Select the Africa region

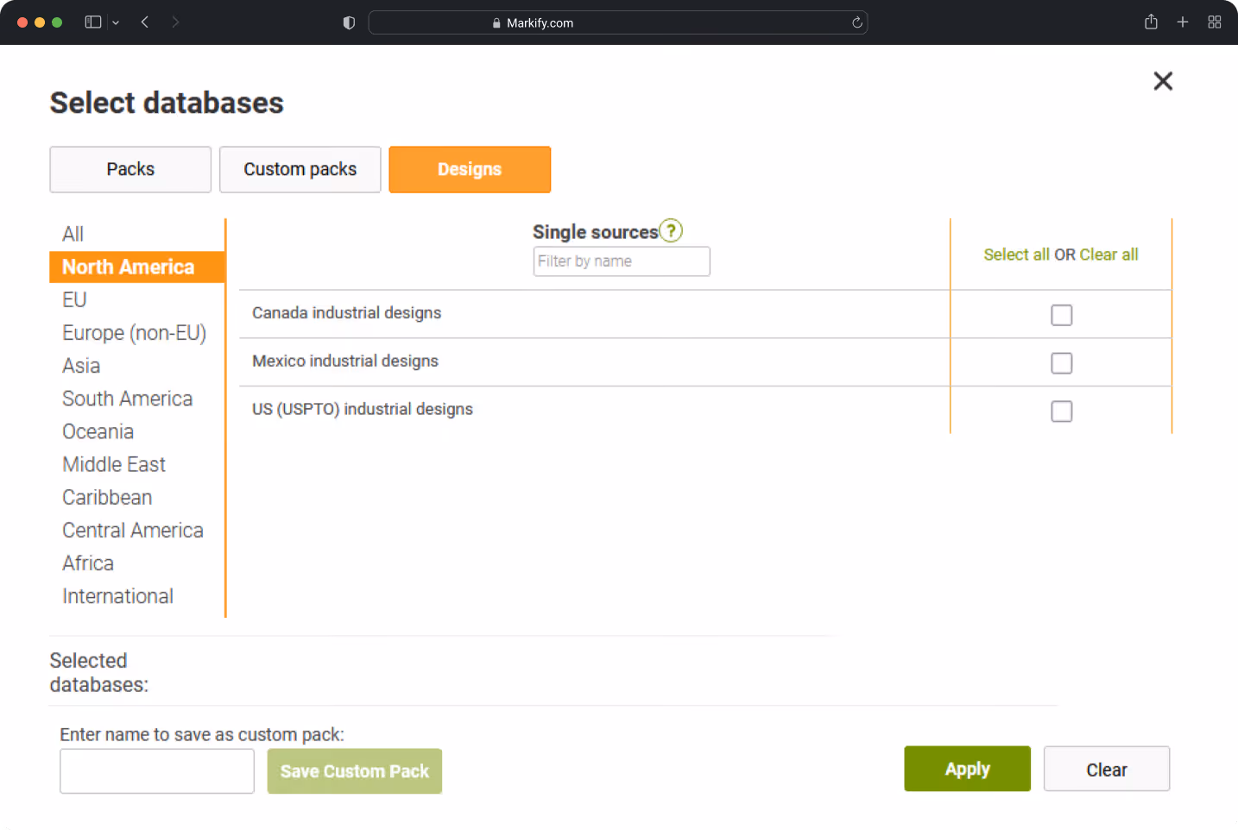point(88,563)
